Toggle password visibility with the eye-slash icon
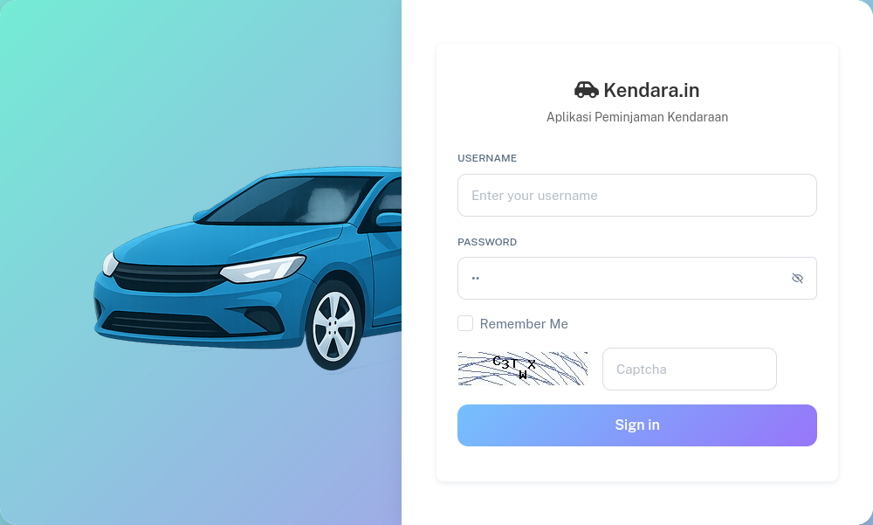Viewport: 873px width, 525px height. pyautogui.click(x=797, y=278)
